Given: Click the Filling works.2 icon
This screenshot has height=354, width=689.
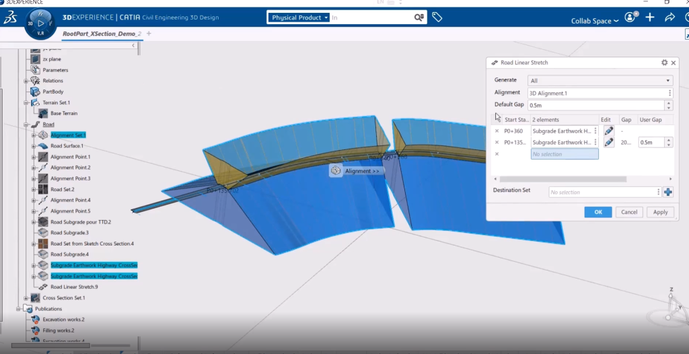Looking at the screenshot, I should (36, 330).
